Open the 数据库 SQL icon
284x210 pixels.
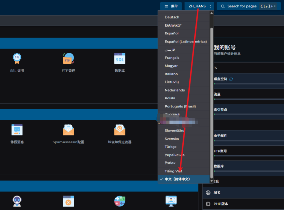(x=119, y=58)
